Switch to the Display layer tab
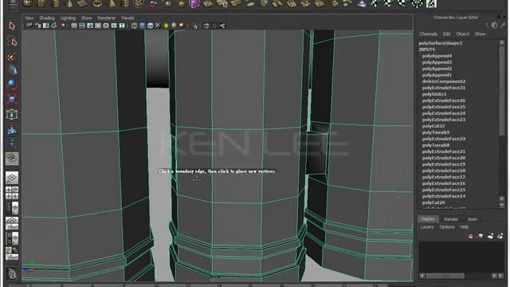The image size is (510, 287). (428, 219)
